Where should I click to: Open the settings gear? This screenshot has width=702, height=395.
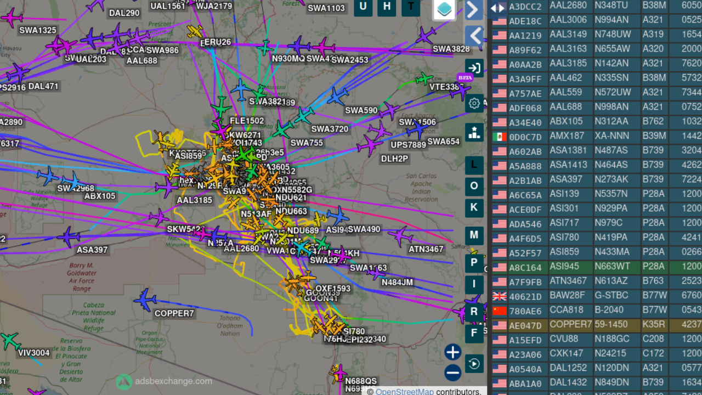tap(474, 103)
